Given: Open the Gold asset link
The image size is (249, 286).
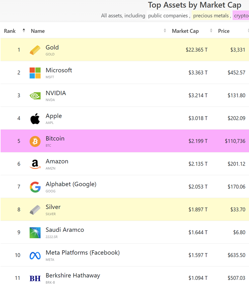Looking at the screenshot, I should tap(52, 47).
